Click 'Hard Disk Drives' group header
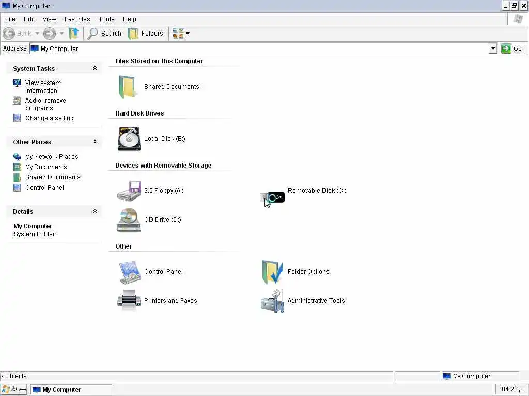Image resolution: width=529 pixels, height=396 pixels. pyautogui.click(x=139, y=113)
